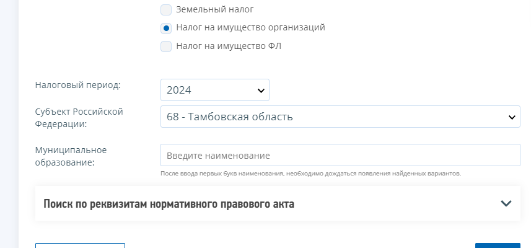Click the hint text below the municipality field
531x248 pixels.
pyautogui.click(x=310, y=174)
